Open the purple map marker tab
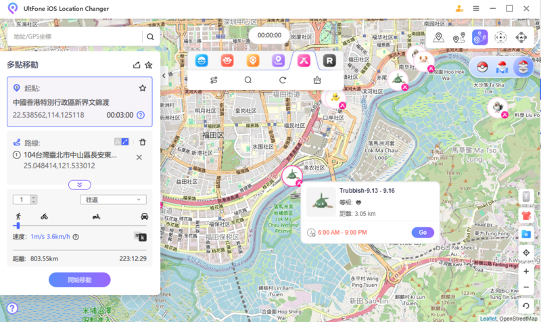This screenshot has width=541, height=322. (x=278, y=61)
